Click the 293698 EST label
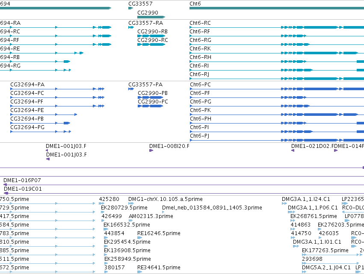Image resolution: width=364 pixels, height=274 pixels. [x=312, y=259]
